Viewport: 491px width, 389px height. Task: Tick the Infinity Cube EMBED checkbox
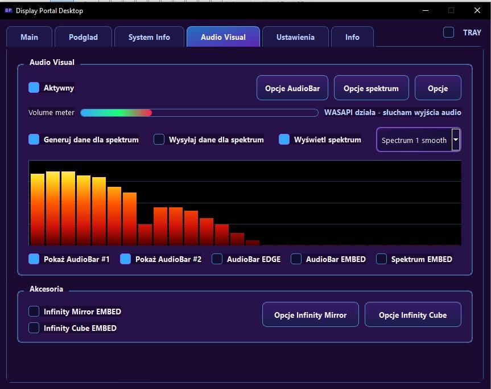[34, 328]
